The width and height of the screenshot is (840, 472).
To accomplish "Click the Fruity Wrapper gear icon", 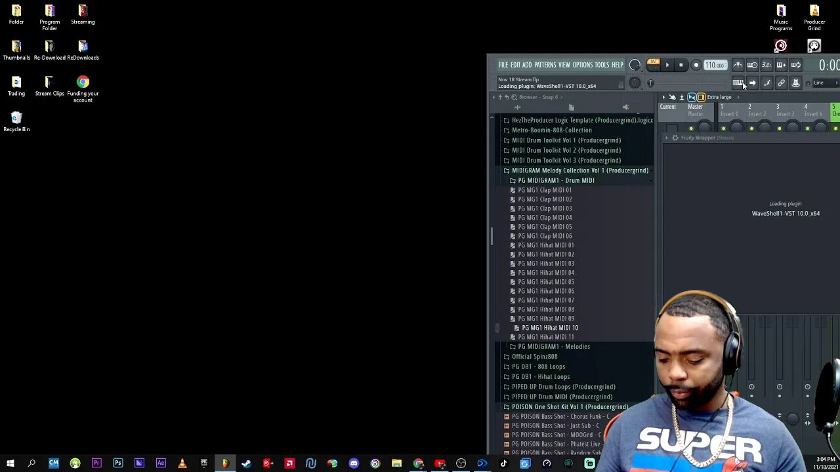I will tap(675, 138).
